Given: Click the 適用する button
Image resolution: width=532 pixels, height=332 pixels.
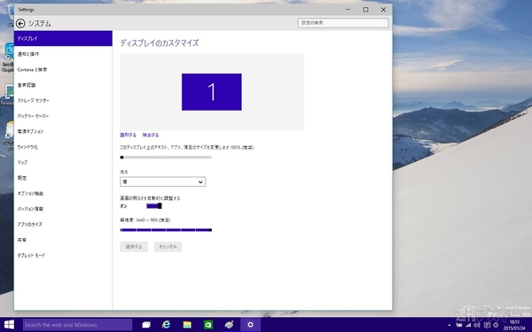Looking at the screenshot, I should [x=134, y=247].
